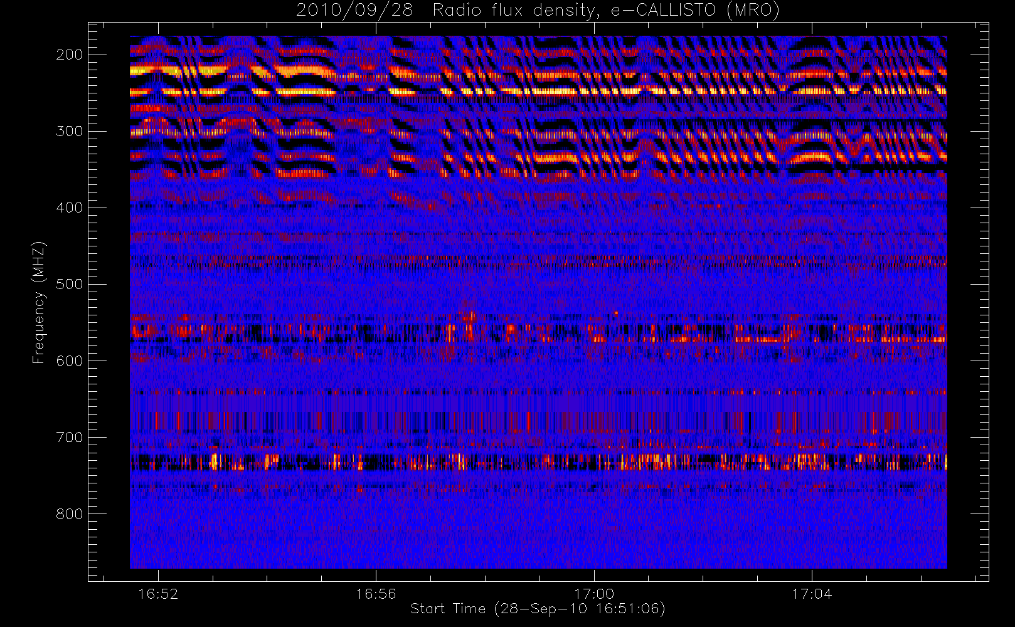Click the 'Start Time (28-Sep-10 16:51:06)' axis label

pos(538,609)
